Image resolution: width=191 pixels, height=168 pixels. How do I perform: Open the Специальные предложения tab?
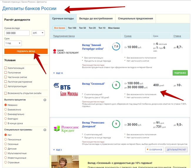(135, 18)
